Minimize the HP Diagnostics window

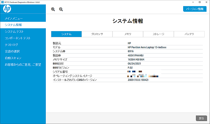coord(193,2)
